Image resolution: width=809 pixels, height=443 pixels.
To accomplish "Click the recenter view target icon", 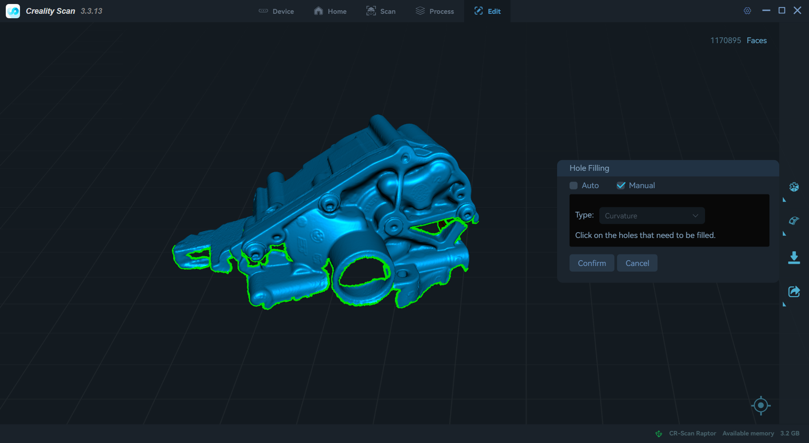I will (761, 405).
